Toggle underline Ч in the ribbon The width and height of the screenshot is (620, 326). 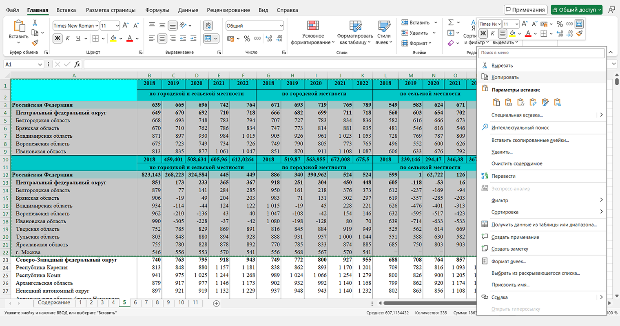click(x=78, y=38)
